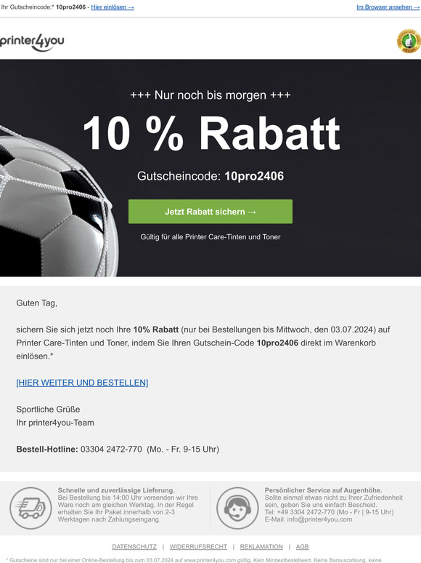Click the delivery truck icon
The height and width of the screenshot is (563, 421).
(30, 508)
